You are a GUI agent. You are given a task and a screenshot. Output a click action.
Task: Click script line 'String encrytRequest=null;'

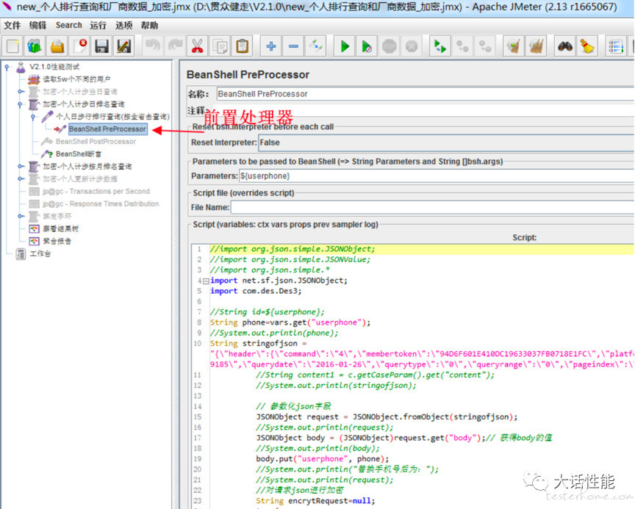[315, 501]
